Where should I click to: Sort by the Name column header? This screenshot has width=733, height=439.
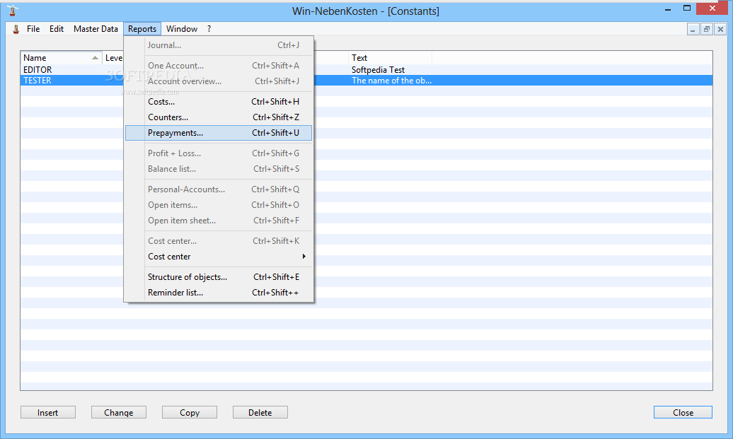pyautogui.click(x=62, y=58)
